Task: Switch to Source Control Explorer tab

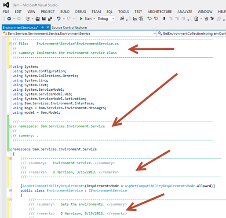Action: click(69, 27)
